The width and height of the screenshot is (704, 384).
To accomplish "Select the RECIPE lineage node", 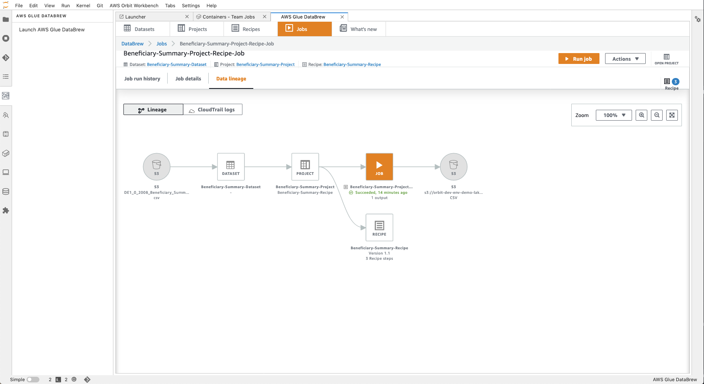I will click(379, 227).
